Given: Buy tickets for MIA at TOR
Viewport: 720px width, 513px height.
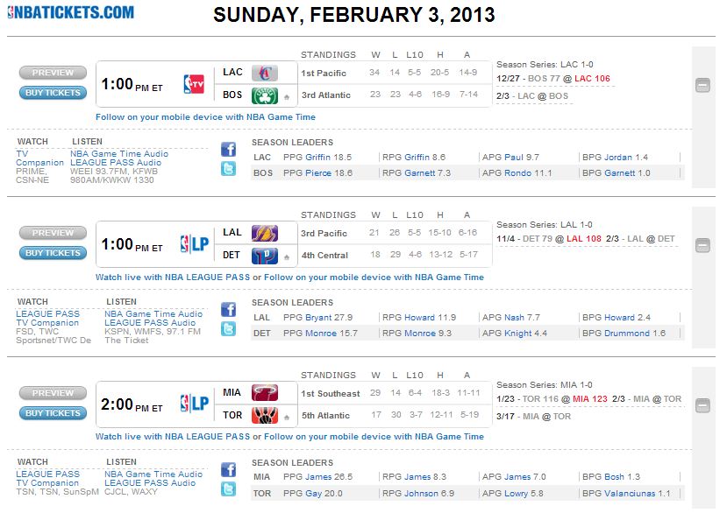Looking at the screenshot, I should (x=53, y=413).
